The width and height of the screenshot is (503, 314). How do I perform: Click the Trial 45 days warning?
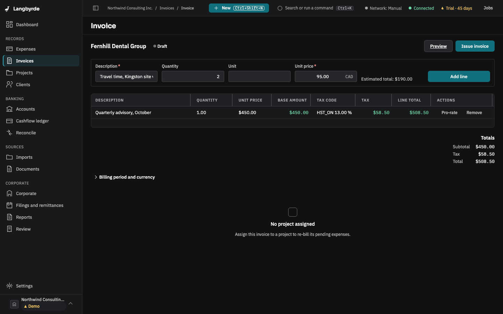coord(457,8)
